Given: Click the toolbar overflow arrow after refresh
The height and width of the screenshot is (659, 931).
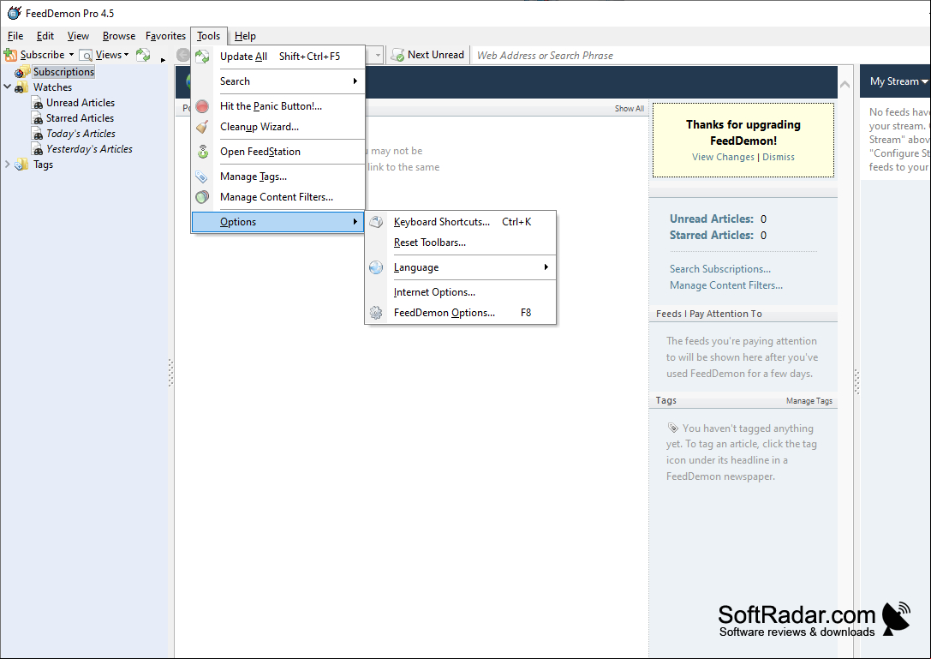Looking at the screenshot, I should tap(163, 59).
